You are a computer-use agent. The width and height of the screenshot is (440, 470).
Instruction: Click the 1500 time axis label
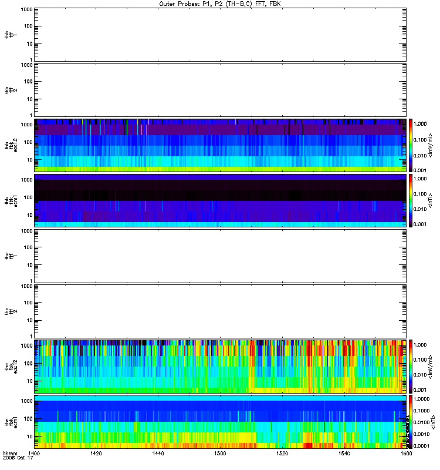[x=220, y=454]
